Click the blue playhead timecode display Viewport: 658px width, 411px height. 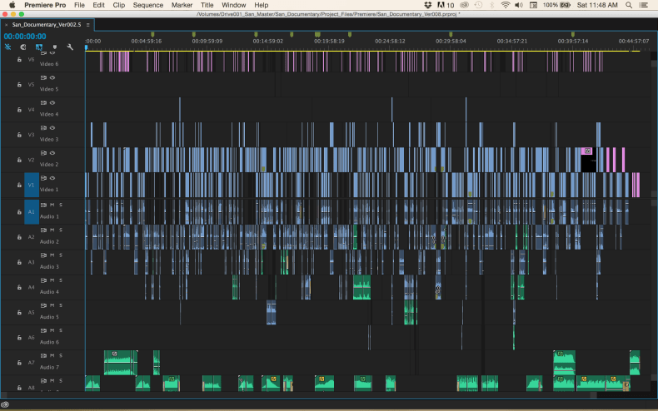pyautogui.click(x=25, y=37)
